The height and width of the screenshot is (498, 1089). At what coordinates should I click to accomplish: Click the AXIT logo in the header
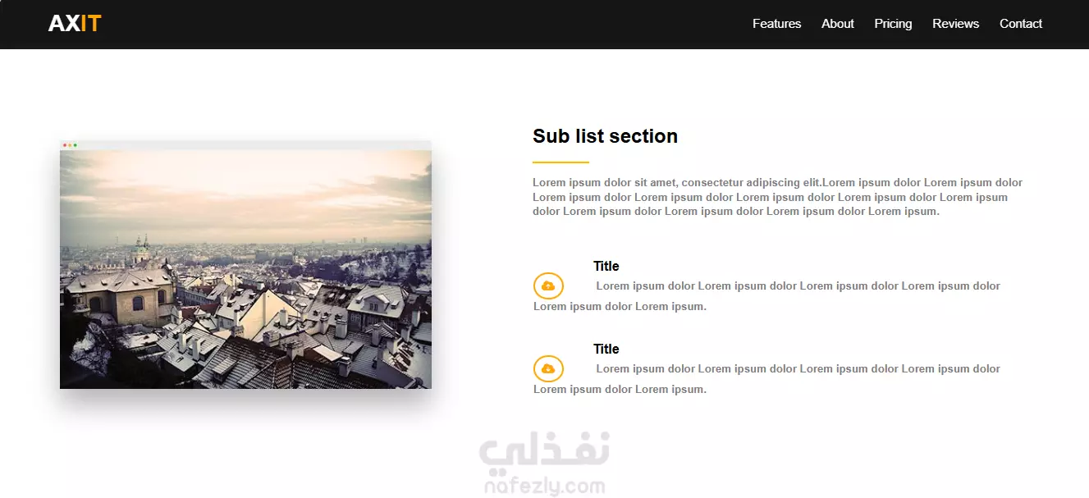point(75,24)
